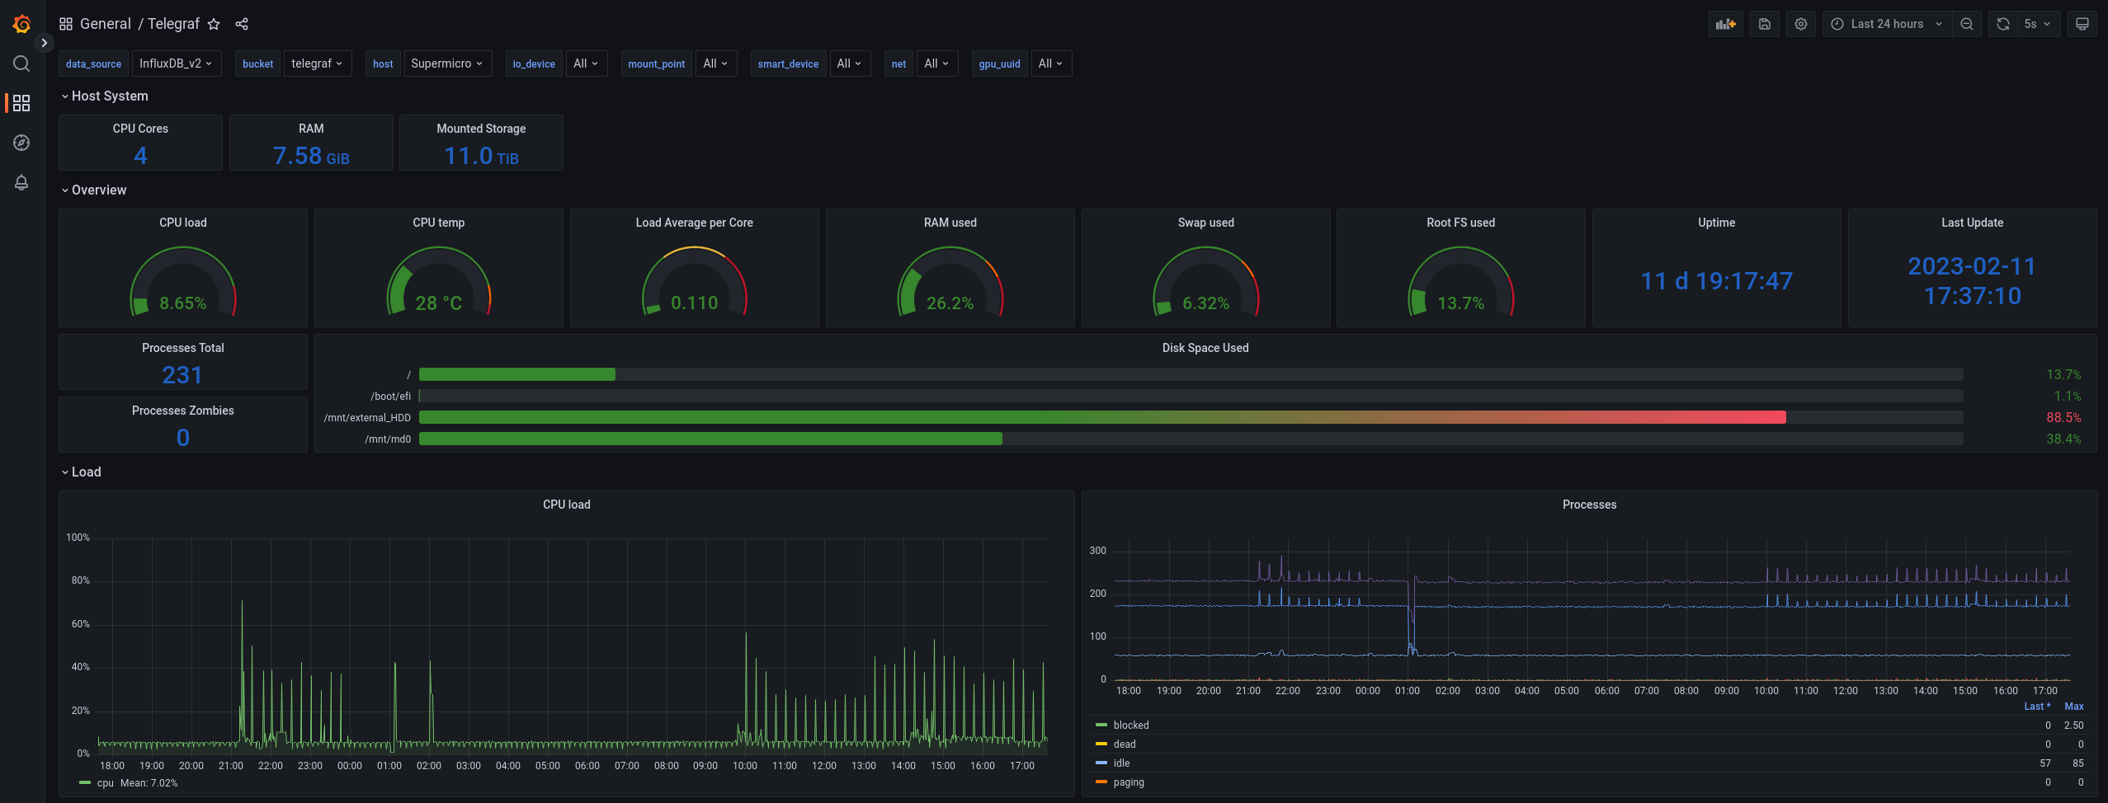
Task: Save dashboard with the save icon
Action: pos(1765,24)
